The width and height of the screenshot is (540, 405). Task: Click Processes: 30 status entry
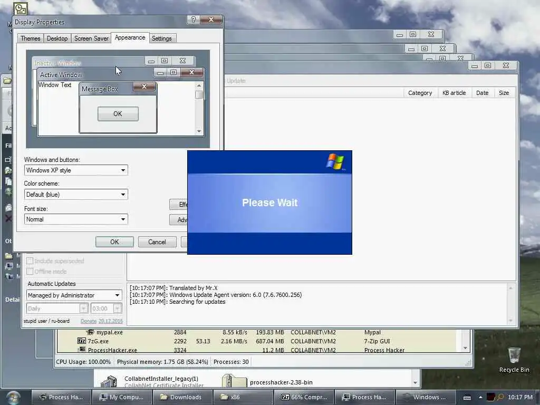(231, 362)
